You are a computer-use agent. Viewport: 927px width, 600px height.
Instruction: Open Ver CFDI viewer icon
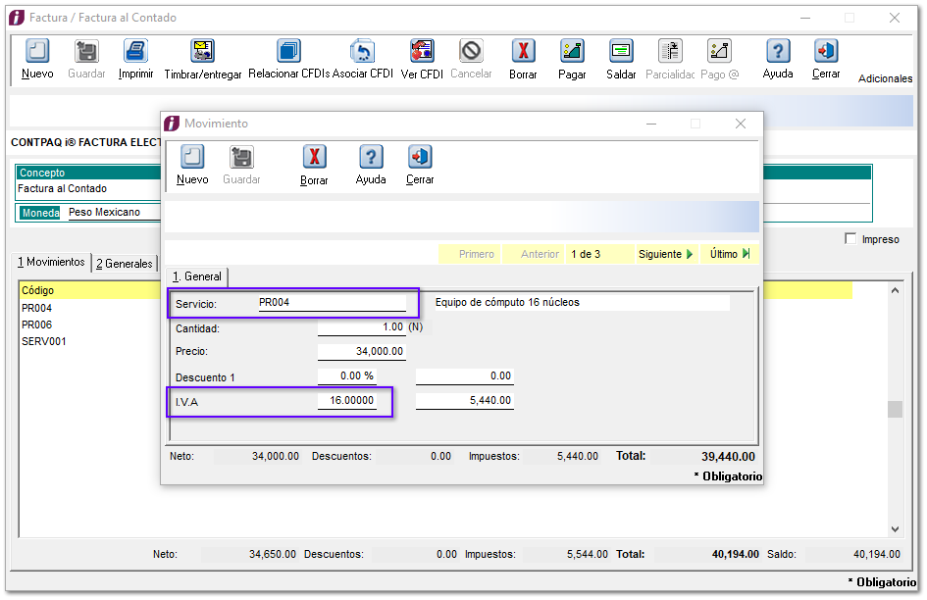[422, 52]
